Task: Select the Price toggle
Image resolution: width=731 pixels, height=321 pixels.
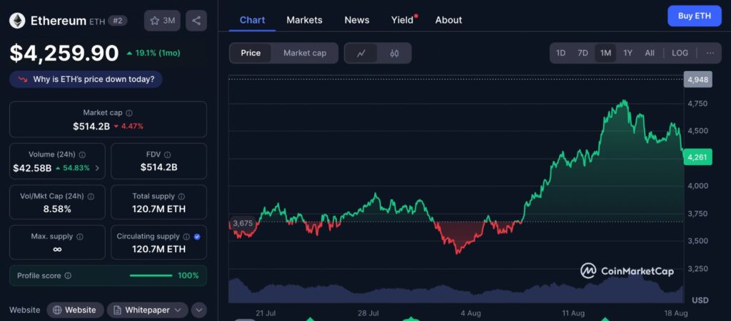Action: 251,53
